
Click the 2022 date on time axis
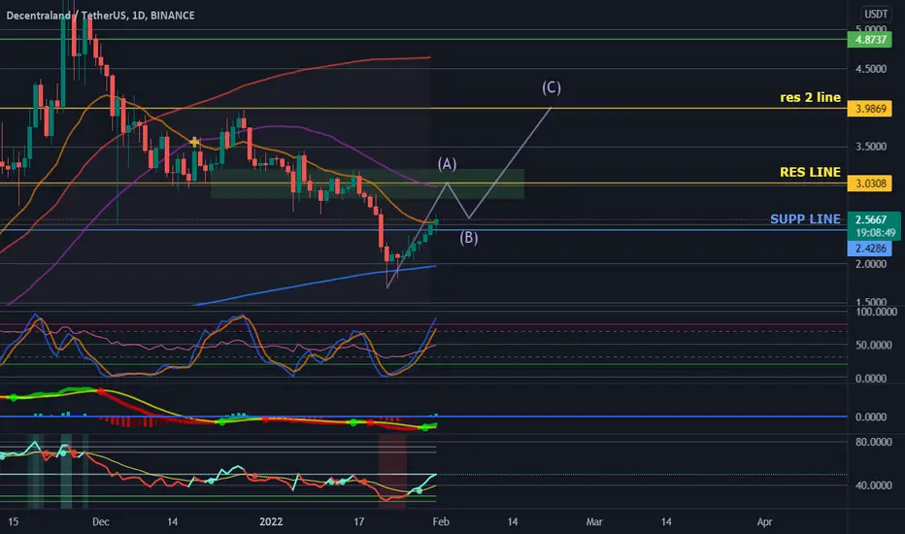271,522
